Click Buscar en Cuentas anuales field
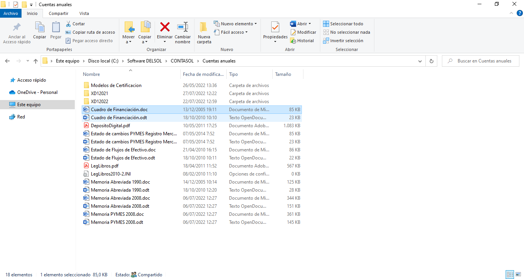524x279 pixels. click(481, 61)
